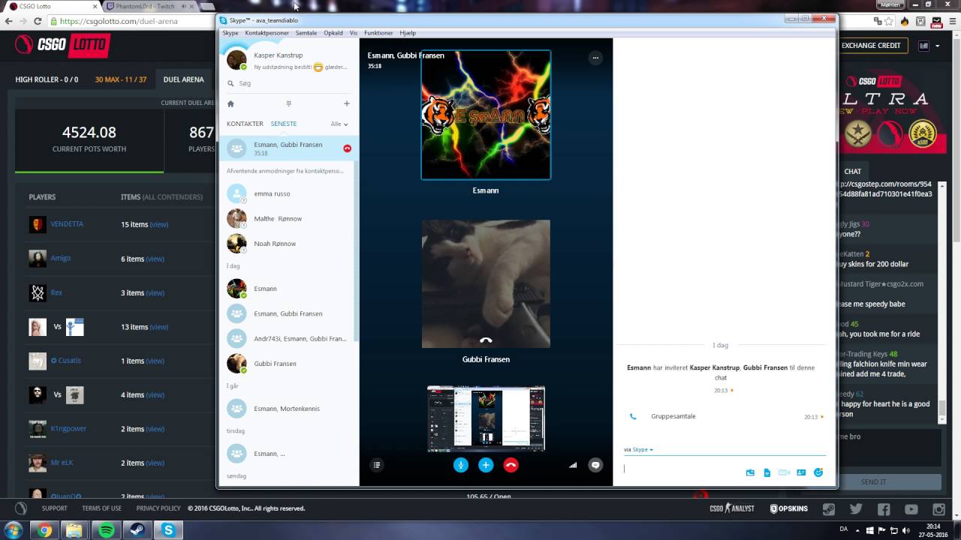The image size is (961, 540).
Task: Open HIGH ROLLER tab on CSGO Lotto
Action: [x=47, y=79]
